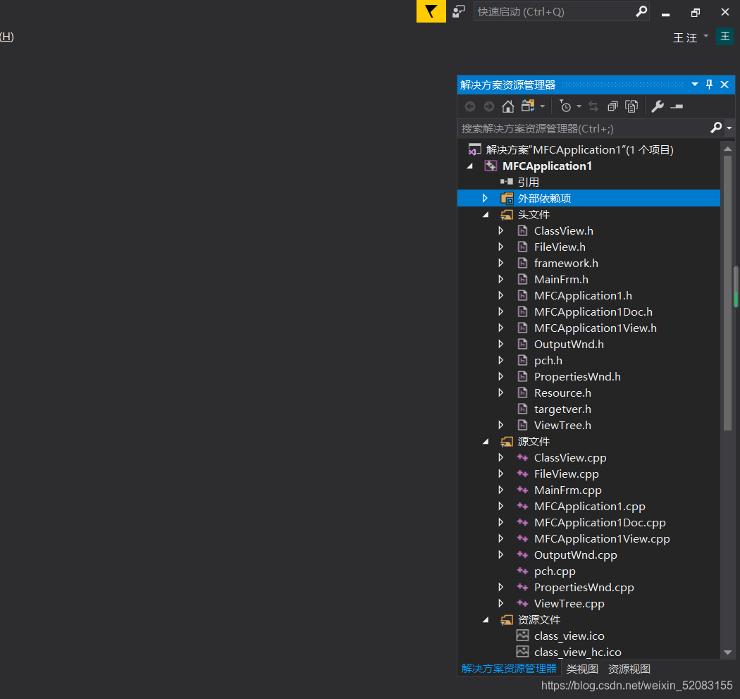Select ViewTree.h file
Viewport: 740px width, 699px height.
click(x=562, y=426)
